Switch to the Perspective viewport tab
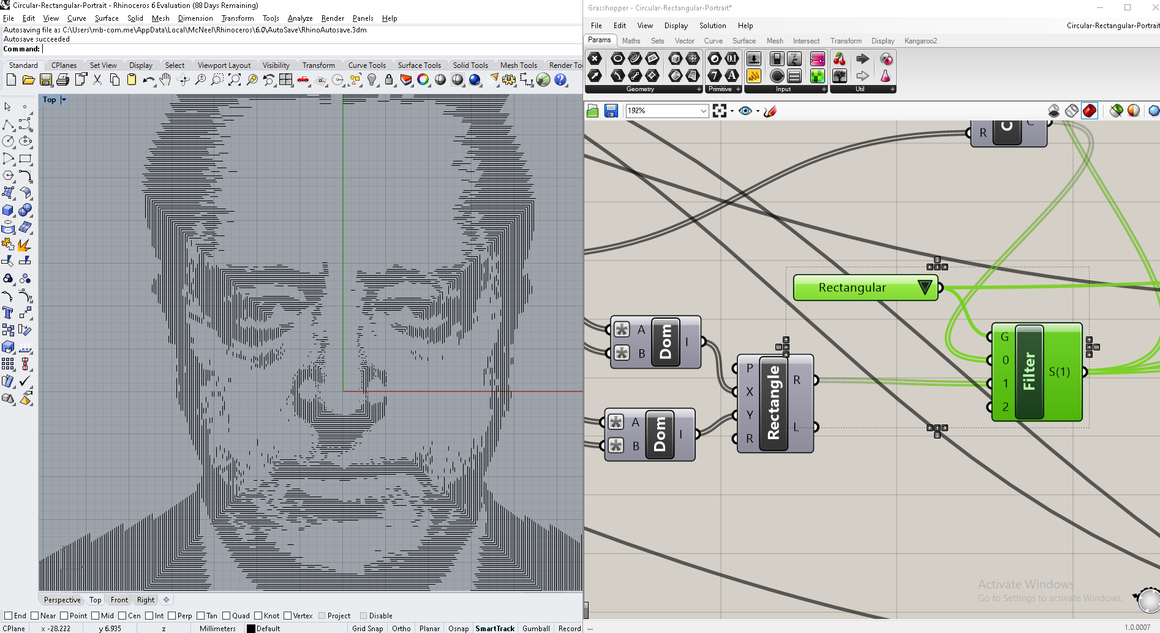1160x633 pixels. [x=62, y=600]
